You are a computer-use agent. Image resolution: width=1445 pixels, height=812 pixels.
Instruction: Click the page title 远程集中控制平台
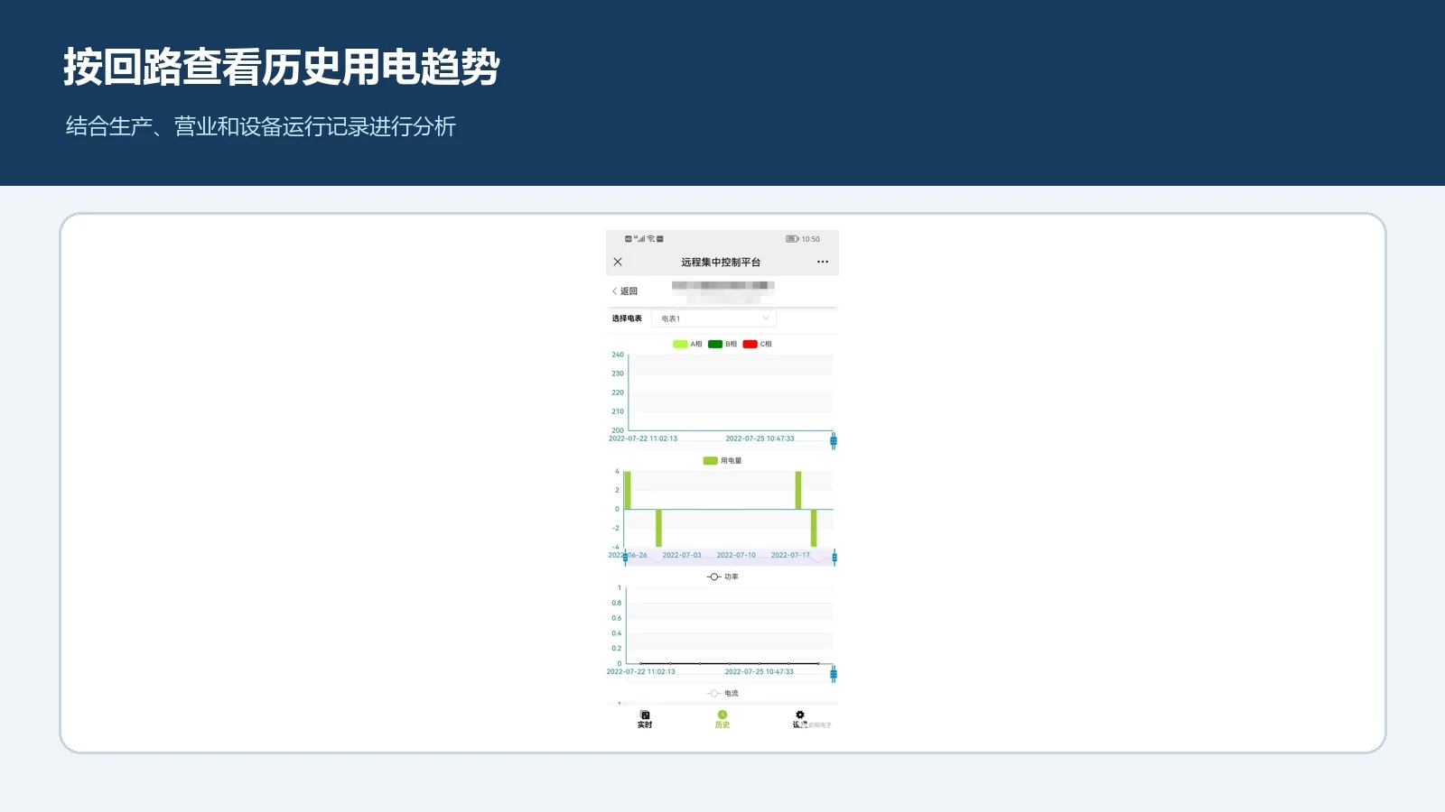(x=721, y=263)
